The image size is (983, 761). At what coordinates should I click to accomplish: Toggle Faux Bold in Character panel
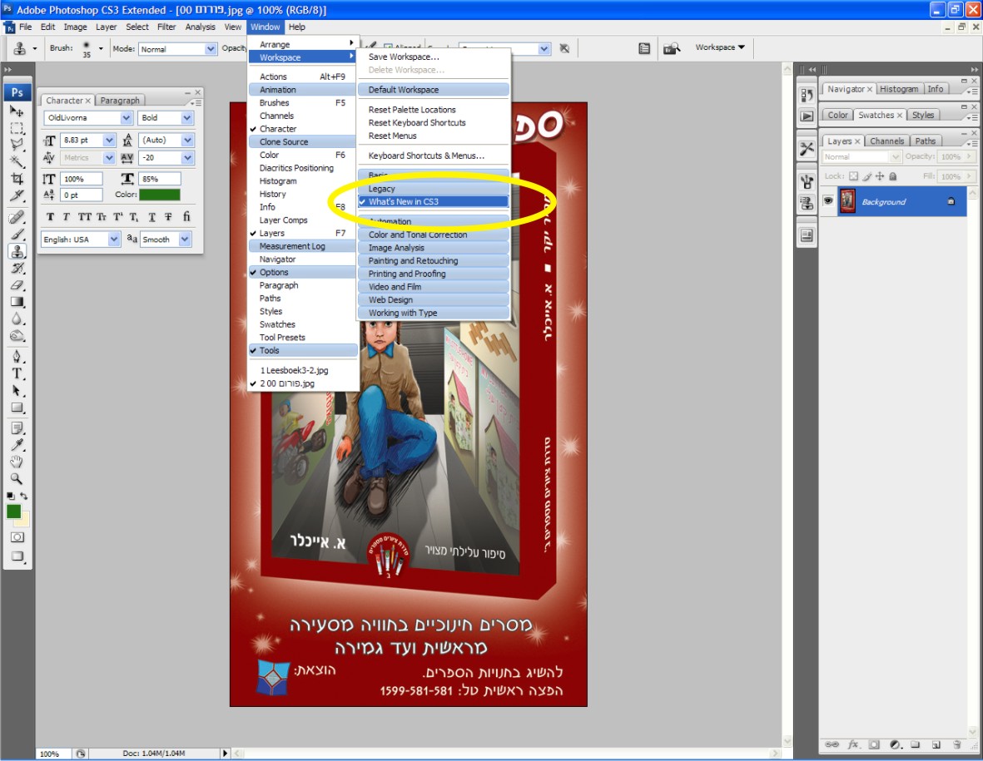tap(50, 217)
